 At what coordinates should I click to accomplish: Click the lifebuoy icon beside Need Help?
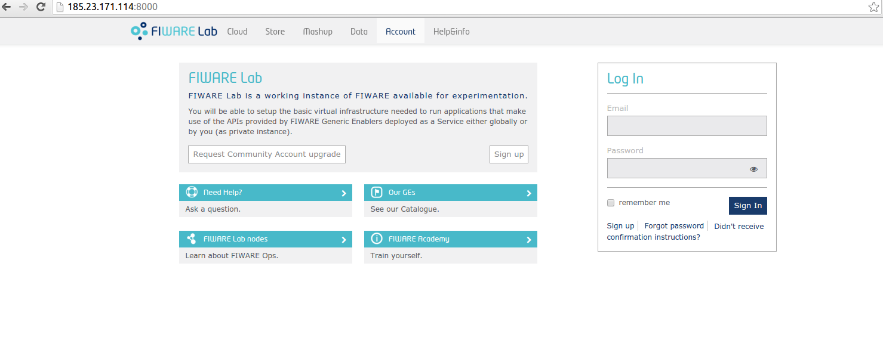tap(192, 192)
